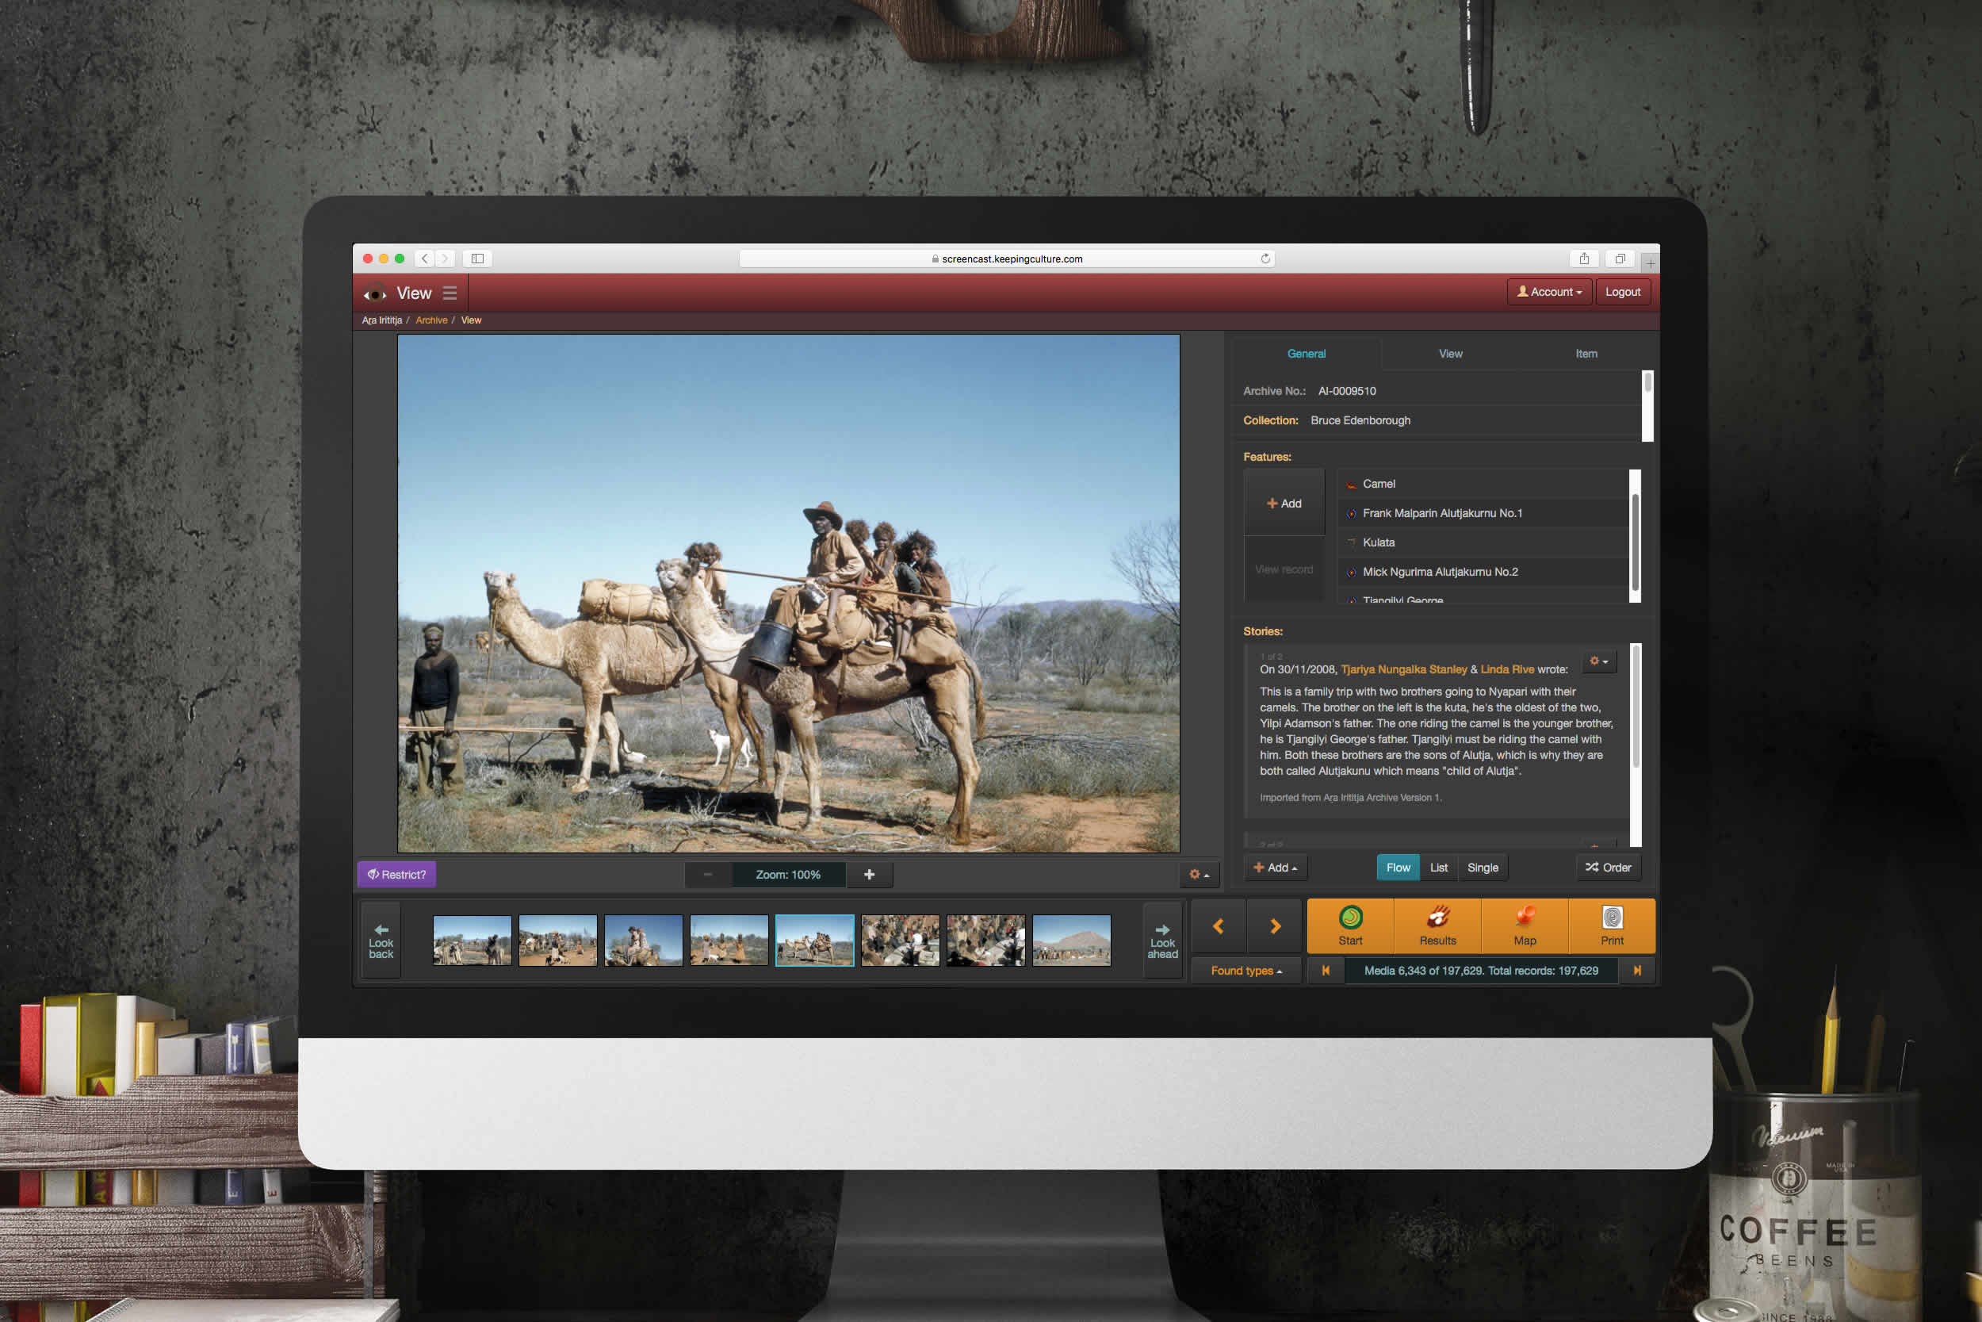Click the Start spiral icon
This screenshot has height=1322, width=1982.
[x=1350, y=918]
